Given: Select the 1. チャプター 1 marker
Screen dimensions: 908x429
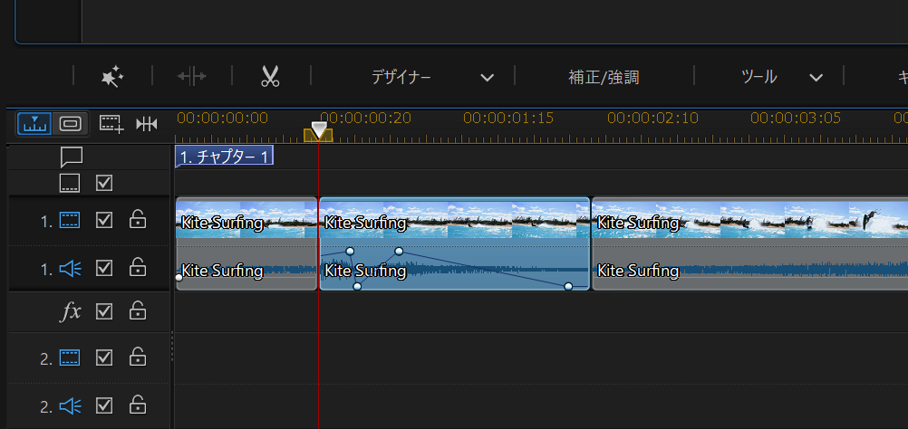Looking at the screenshot, I should [x=225, y=157].
